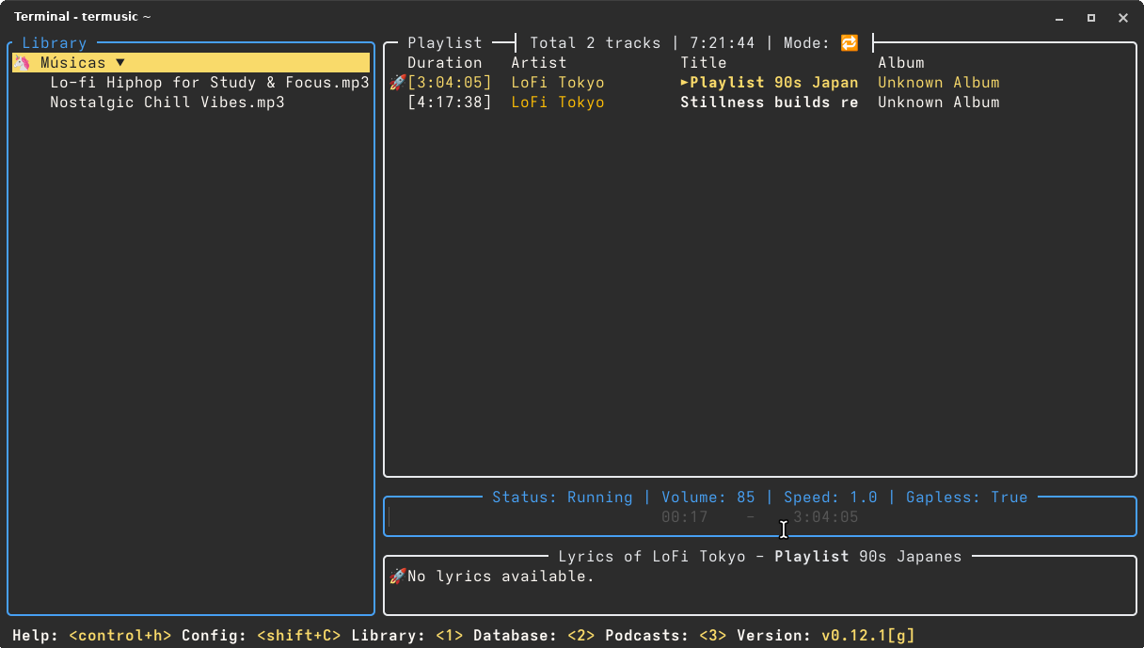Image resolution: width=1144 pixels, height=648 pixels.
Task: Open Help via control+h label
Action: tap(119, 636)
